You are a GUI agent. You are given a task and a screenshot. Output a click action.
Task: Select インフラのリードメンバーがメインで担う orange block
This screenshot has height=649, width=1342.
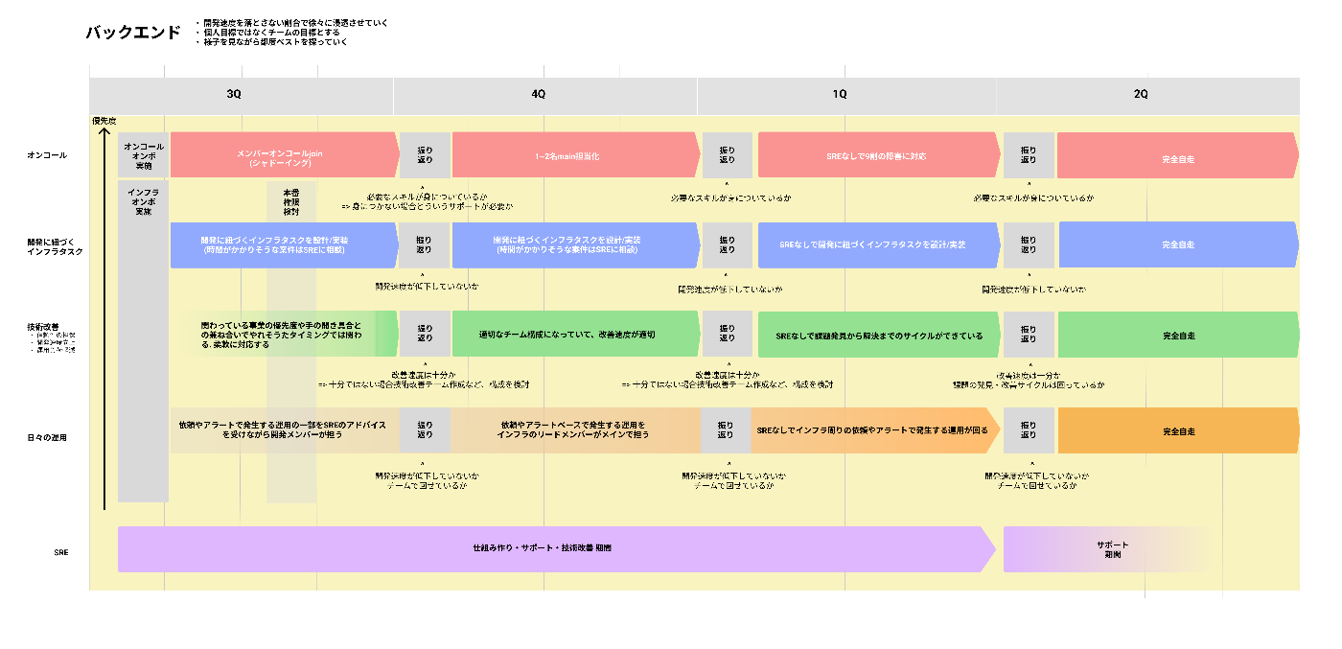pos(575,430)
